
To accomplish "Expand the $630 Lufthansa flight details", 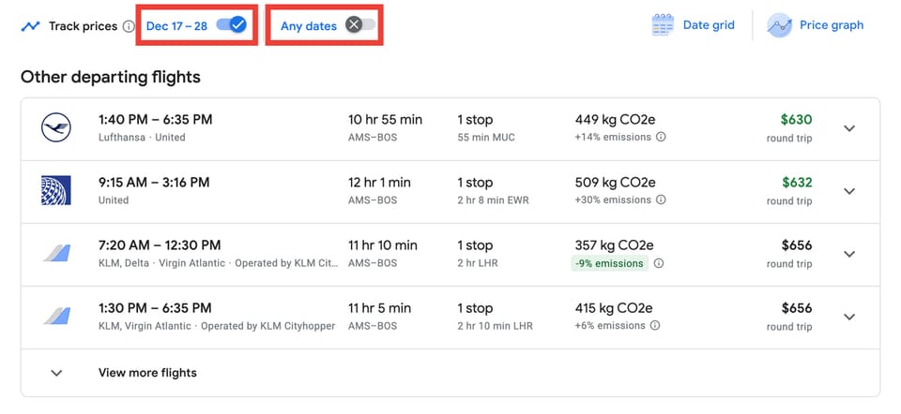I will (x=849, y=128).
